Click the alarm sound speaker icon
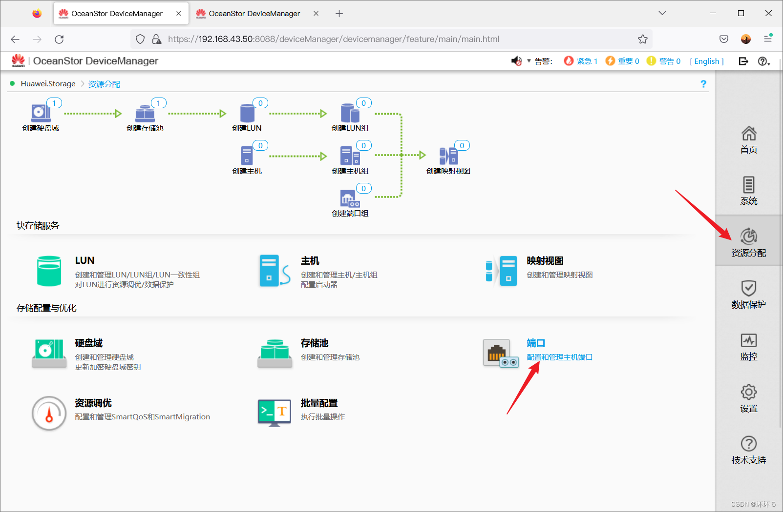 tap(516, 61)
